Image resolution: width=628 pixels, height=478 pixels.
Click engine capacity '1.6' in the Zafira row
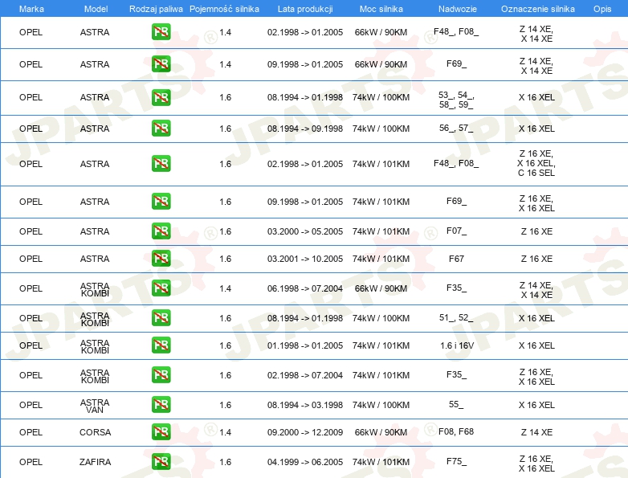coord(225,462)
